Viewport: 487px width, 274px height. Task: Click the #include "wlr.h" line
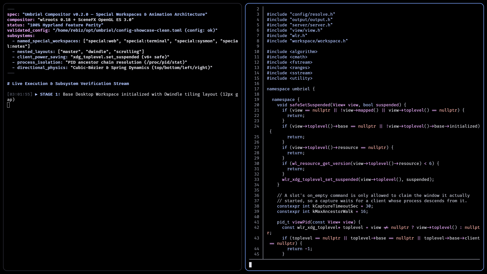coord(287,36)
